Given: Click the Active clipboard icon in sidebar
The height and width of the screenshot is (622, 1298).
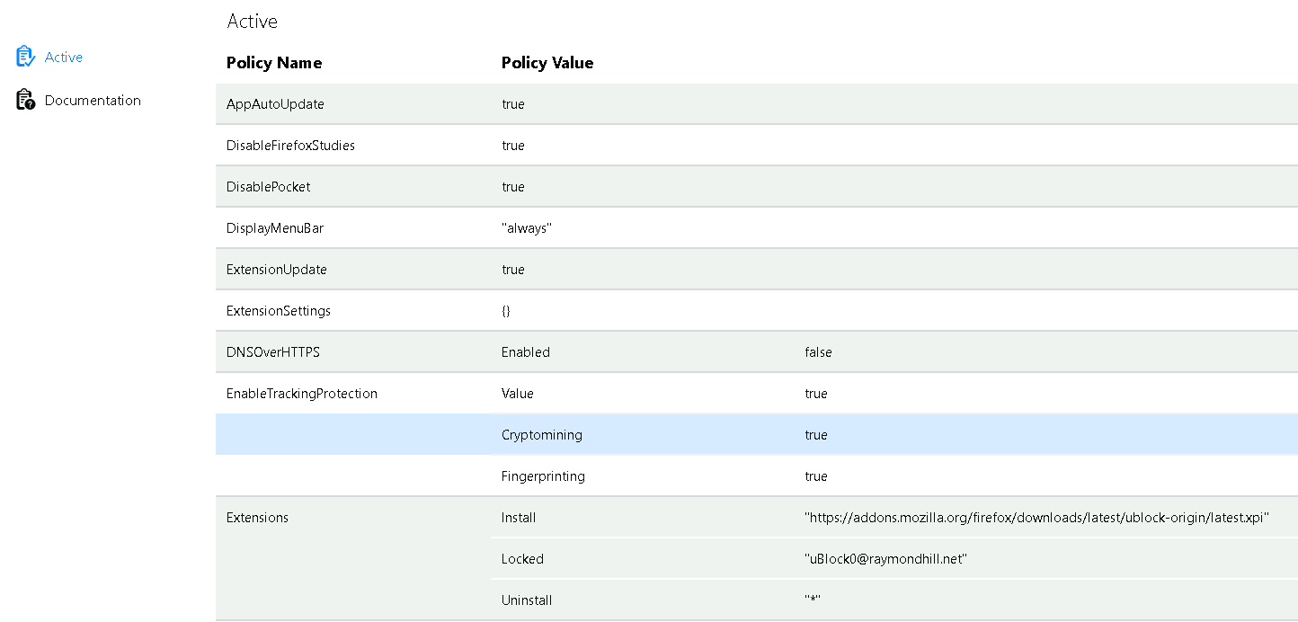Looking at the screenshot, I should [x=25, y=57].
